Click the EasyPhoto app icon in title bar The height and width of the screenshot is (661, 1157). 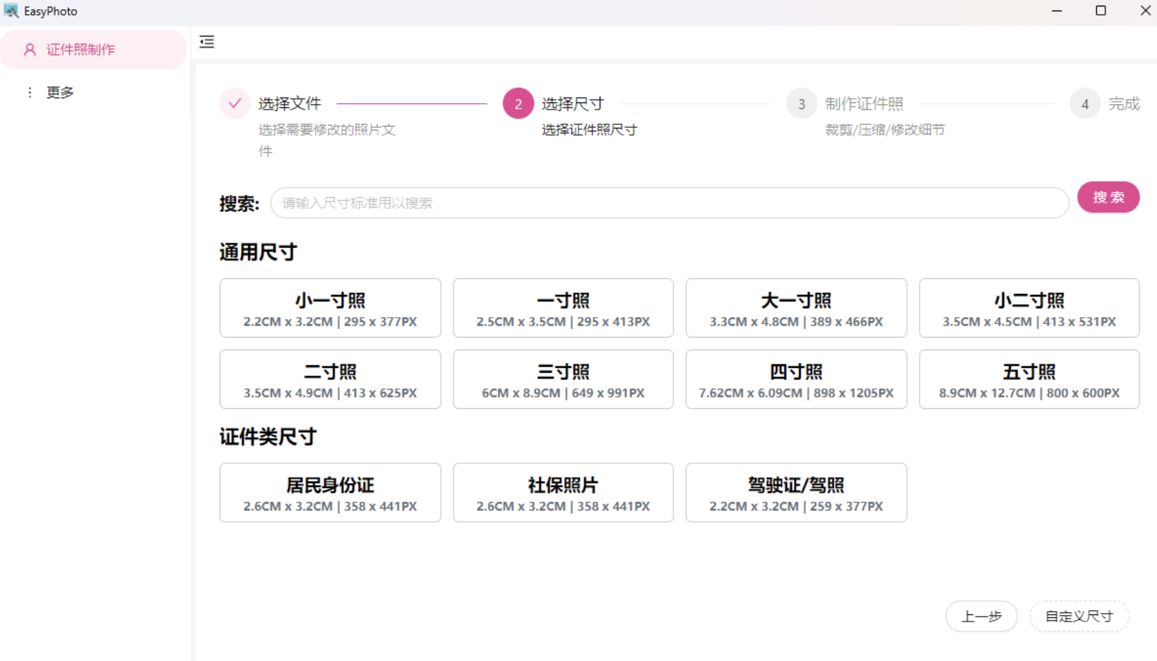pos(11,11)
